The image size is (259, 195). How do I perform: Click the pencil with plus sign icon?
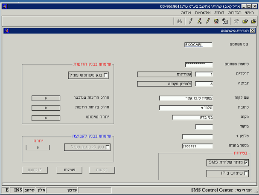click(x=199, y=21)
